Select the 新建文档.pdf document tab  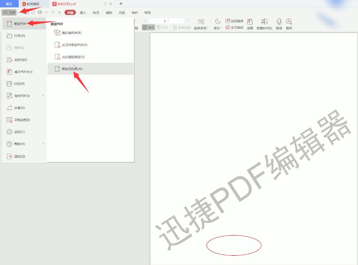tap(67, 4)
